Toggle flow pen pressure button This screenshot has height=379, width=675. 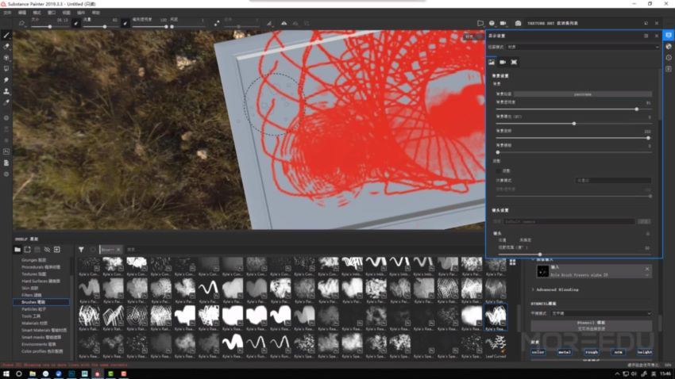[125, 24]
